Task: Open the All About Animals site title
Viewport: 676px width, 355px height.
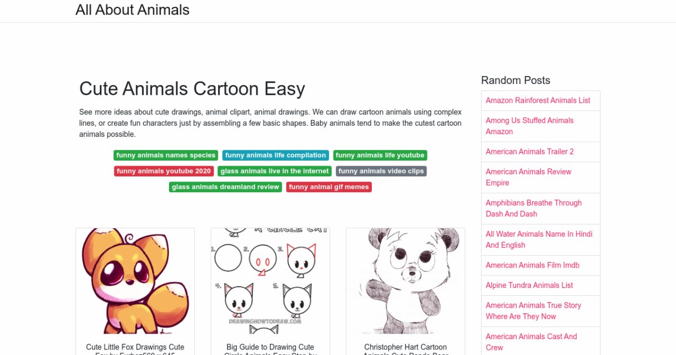Action: pyautogui.click(x=132, y=10)
